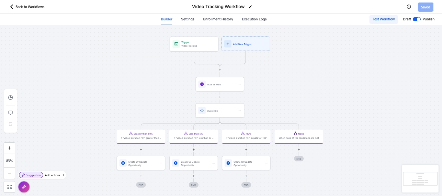This screenshot has height=196, width=442.
Task: Open options menu on Wait 15 Mins step
Action: click(240, 84)
